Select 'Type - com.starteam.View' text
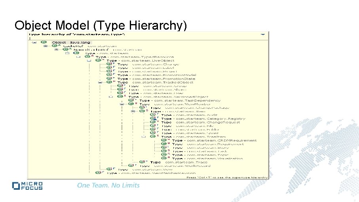The image size is (359, 202). click(145, 169)
